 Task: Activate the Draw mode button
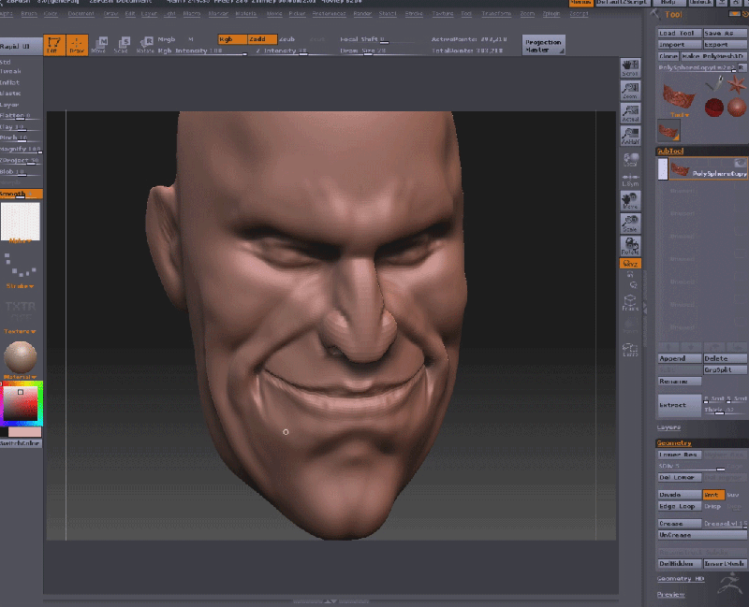pyautogui.click(x=77, y=45)
